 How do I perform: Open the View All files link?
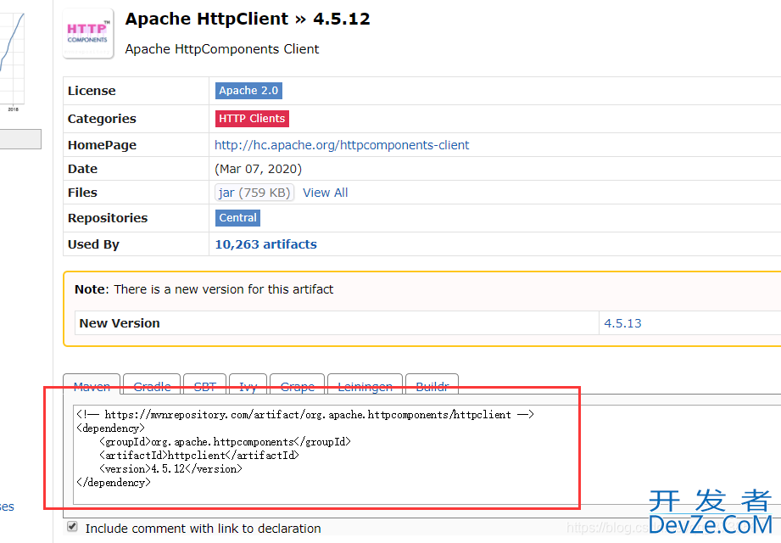326,193
